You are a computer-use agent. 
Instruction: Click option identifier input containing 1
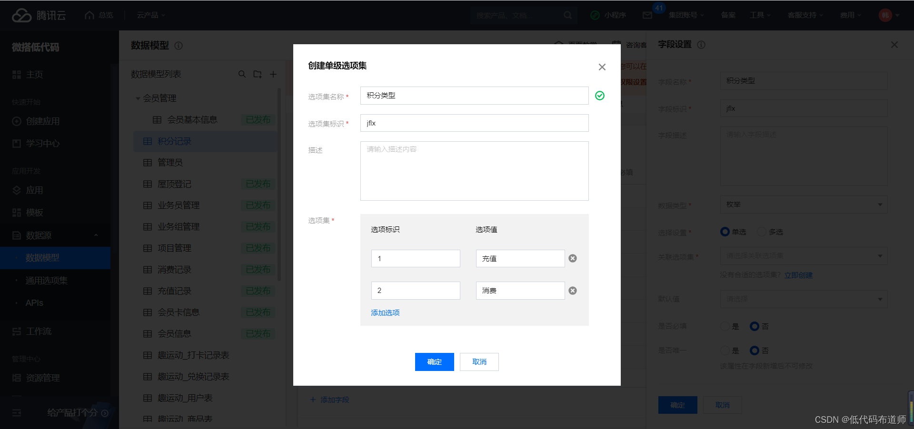pyautogui.click(x=416, y=259)
